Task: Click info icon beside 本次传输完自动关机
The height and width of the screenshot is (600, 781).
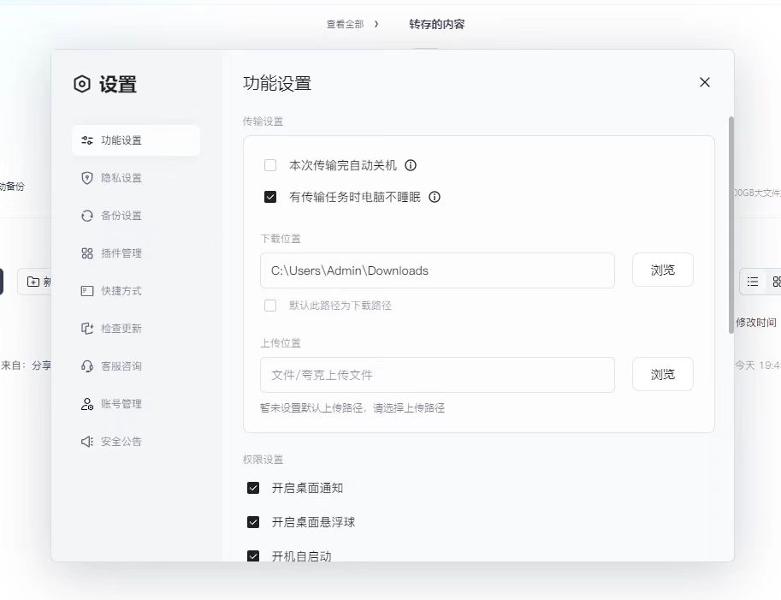Action: tap(411, 165)
